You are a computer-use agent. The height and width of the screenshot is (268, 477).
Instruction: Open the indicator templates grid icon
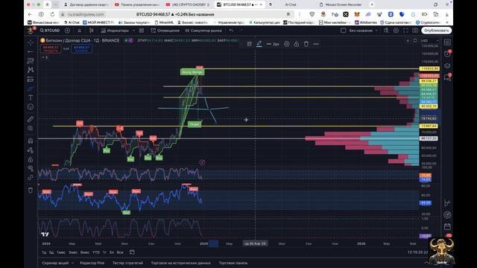tap(142, 31)
